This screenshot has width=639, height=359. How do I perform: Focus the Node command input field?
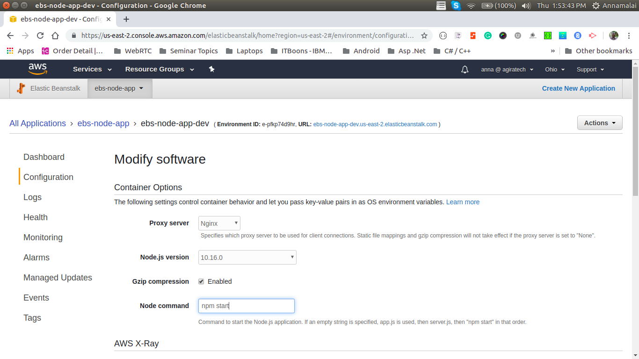point(247,306)
